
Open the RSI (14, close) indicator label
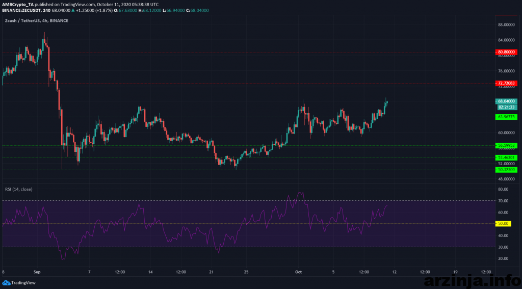18,189
